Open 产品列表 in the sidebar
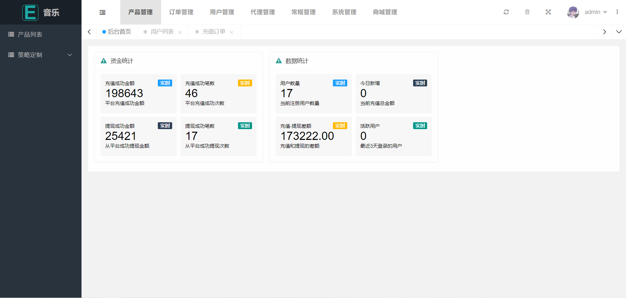The width and height of the screenshot is (626, 298). coord(30,34)
